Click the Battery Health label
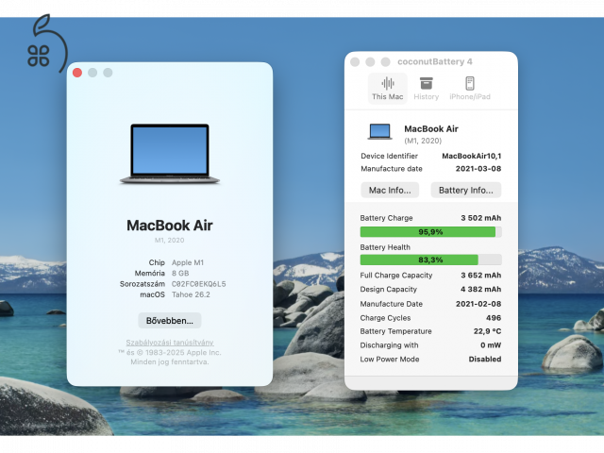This screenshot has height=453, width=604. (x=385, y=247)
